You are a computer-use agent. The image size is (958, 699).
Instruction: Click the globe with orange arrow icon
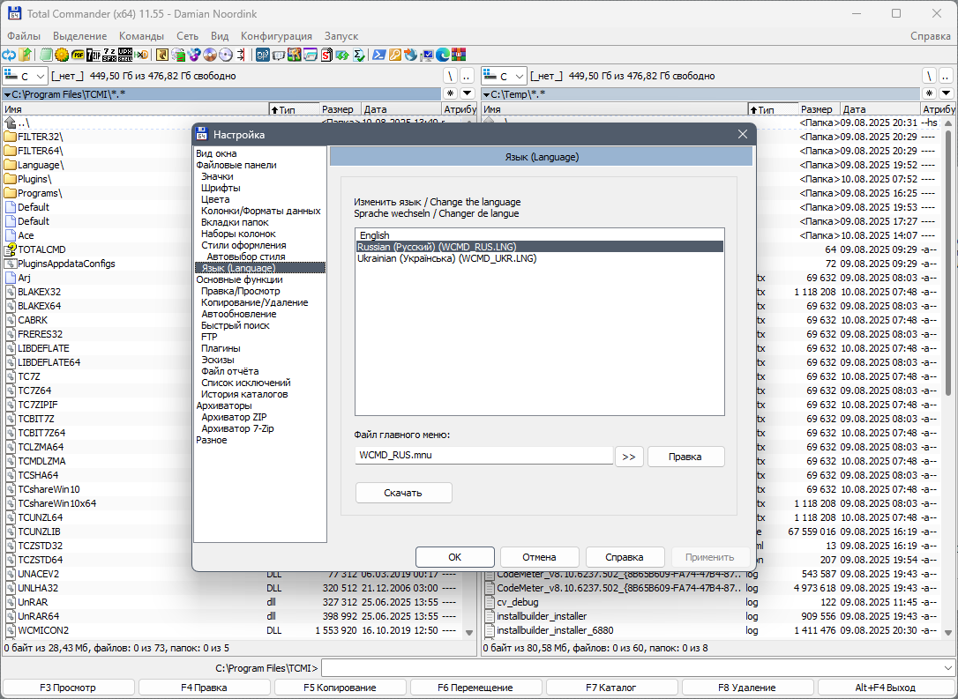coord(411,55)
